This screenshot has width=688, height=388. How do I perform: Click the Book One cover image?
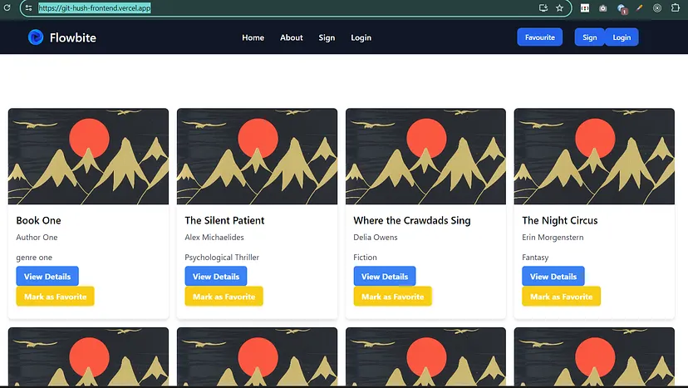coord(88,156)
